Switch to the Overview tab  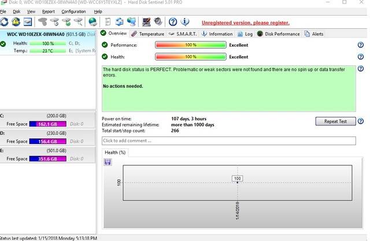pyautogui.click(x=114, y=34)
